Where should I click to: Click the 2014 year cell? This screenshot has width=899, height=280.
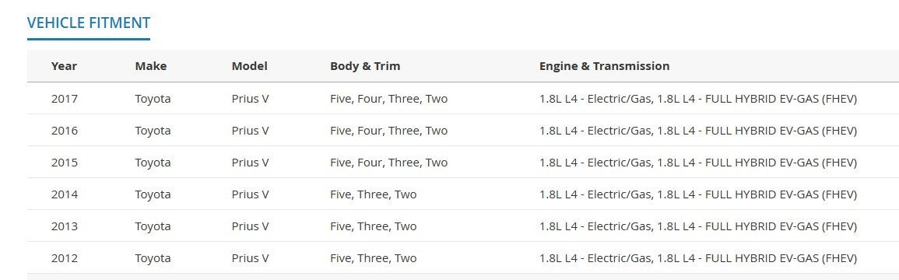[x=64, y=194]
